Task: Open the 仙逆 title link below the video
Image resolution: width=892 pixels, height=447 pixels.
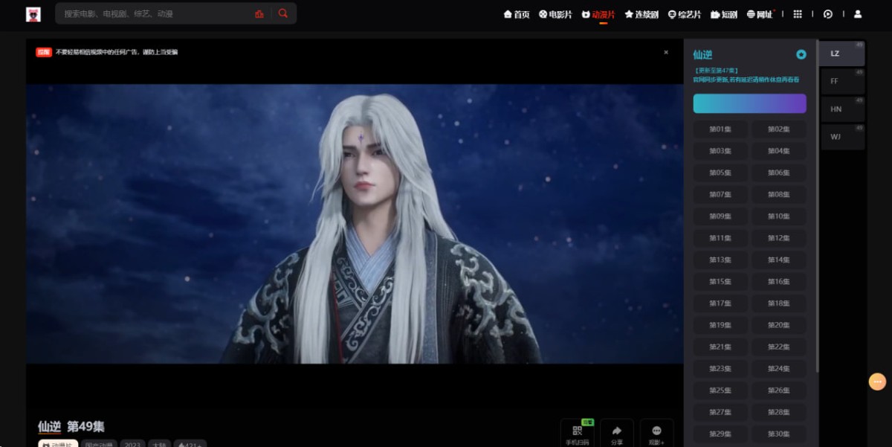Action: [x=49, y=427]
